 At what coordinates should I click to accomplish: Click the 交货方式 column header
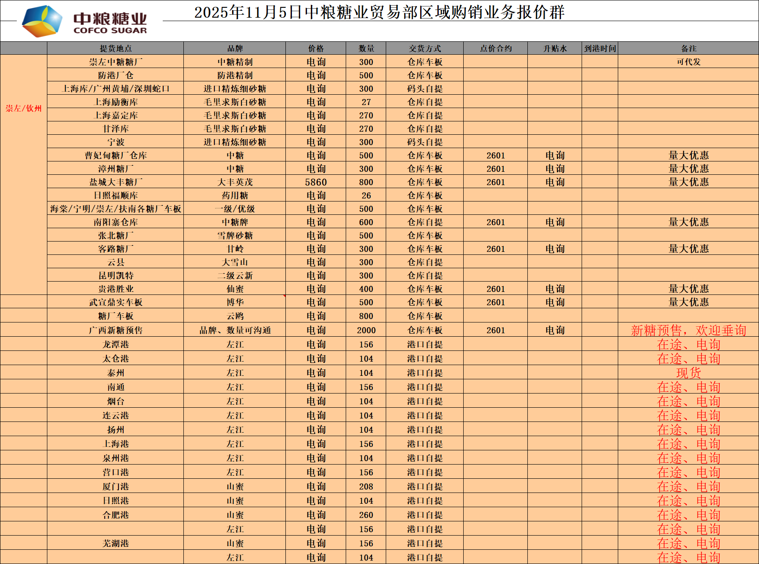(x=424, y=48)
